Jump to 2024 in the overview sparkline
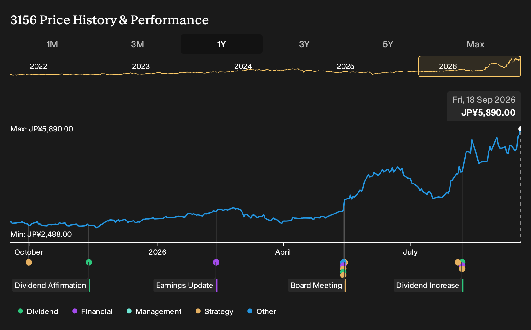Image resolution: width=531 pixels, height=330 pixels. pyautogui.click(x=243, y=66)
